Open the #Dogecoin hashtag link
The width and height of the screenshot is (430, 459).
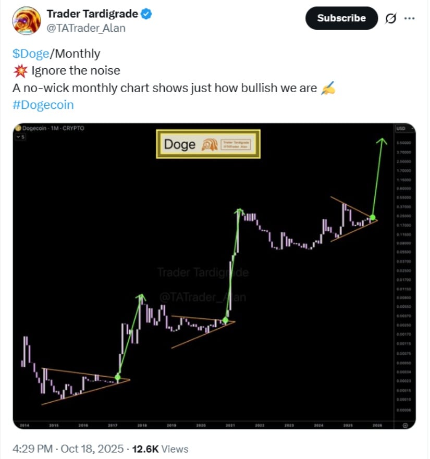tap(43, 105)
